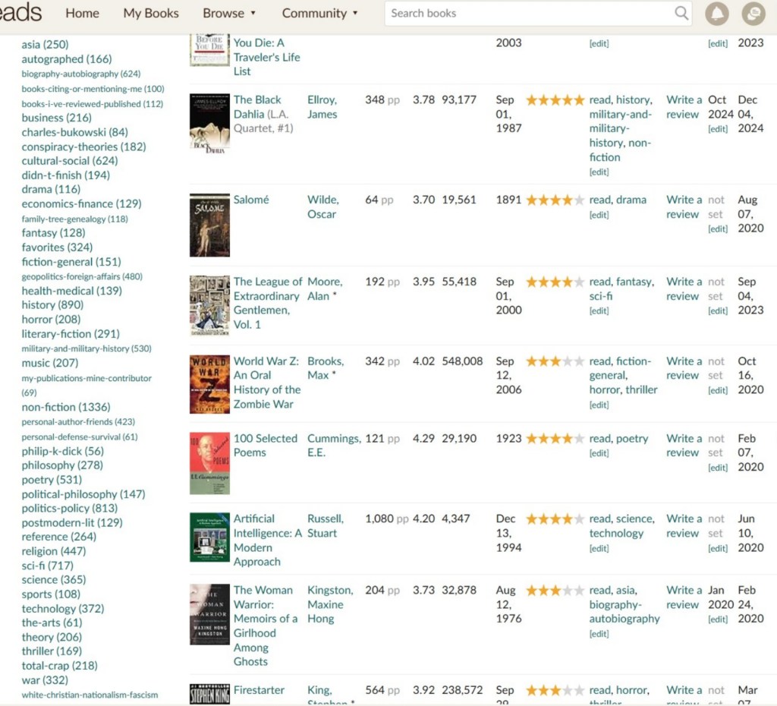Open the non-fiction (1336) shelf
777x706 pixels.
(x=65, y=407)
